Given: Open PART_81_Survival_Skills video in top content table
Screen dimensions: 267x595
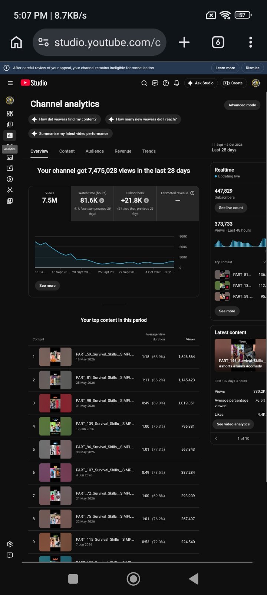Looking at the screenshot, I should tap(113, 380).
